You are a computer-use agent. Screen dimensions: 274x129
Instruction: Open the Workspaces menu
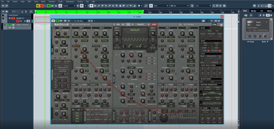click(x=70, y=1)
